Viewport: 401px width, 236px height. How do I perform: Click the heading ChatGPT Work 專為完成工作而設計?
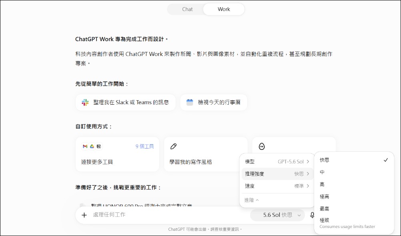tap(122, 39)
